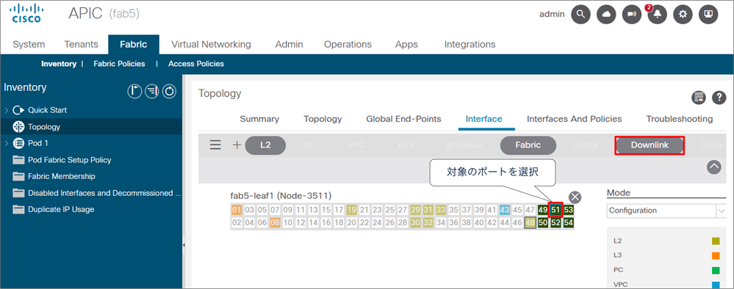The width and height of the screenshot is (734, 289).
Task: Click the greyed Breakout button
Action: pos(465,145)
